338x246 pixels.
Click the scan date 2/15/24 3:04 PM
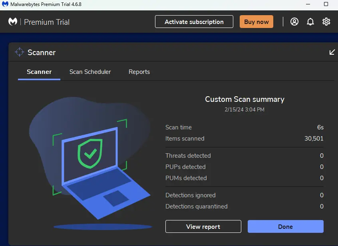[245, 109]
